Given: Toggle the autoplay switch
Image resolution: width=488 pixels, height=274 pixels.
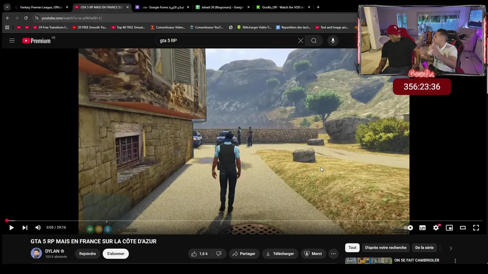Looking at the screenshot, I should [409, 228].
